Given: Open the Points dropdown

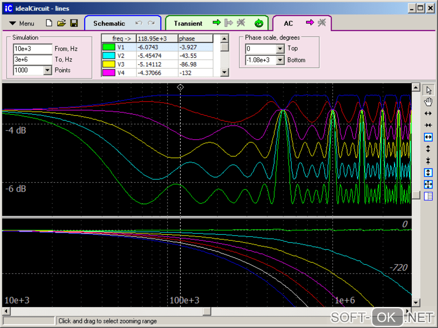Looking at the screenshot, I should click(x=48, y=70).
